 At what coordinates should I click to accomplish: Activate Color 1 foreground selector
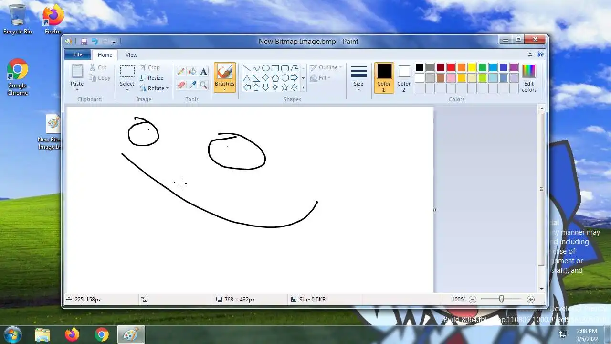coord(384,77)
